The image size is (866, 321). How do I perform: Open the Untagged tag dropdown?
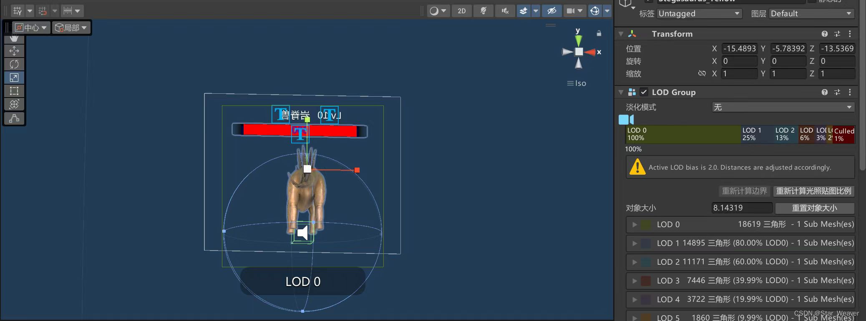699,14
